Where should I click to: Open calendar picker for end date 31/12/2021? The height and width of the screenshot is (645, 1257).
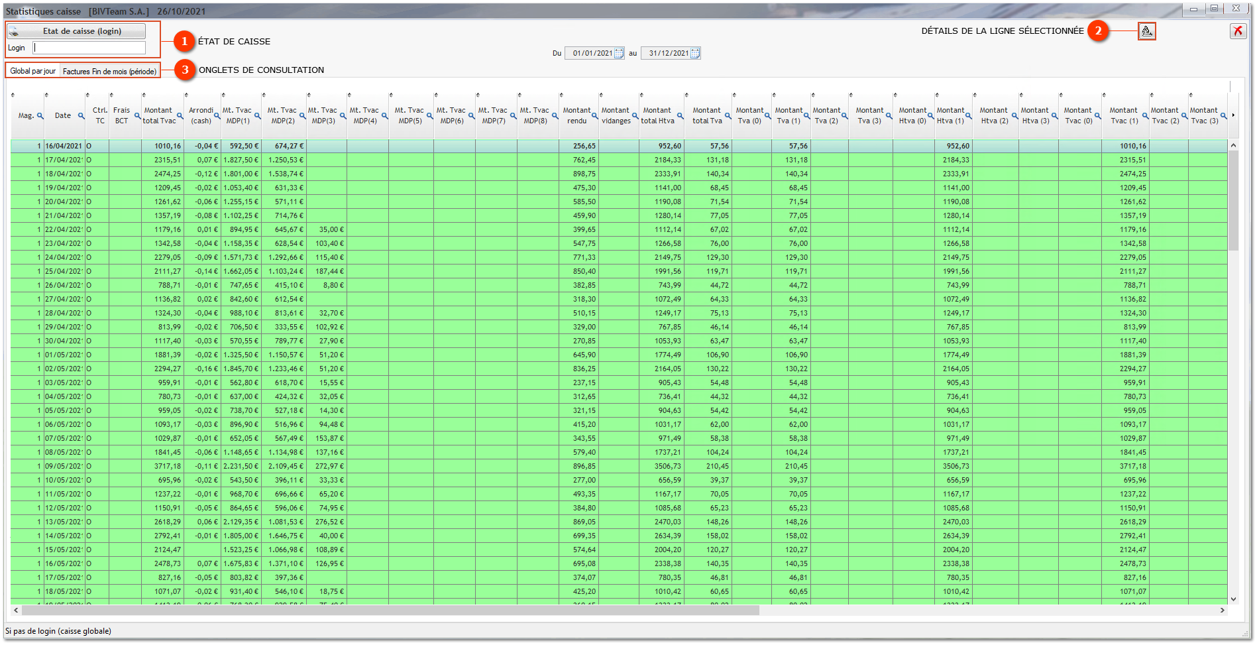695,54
